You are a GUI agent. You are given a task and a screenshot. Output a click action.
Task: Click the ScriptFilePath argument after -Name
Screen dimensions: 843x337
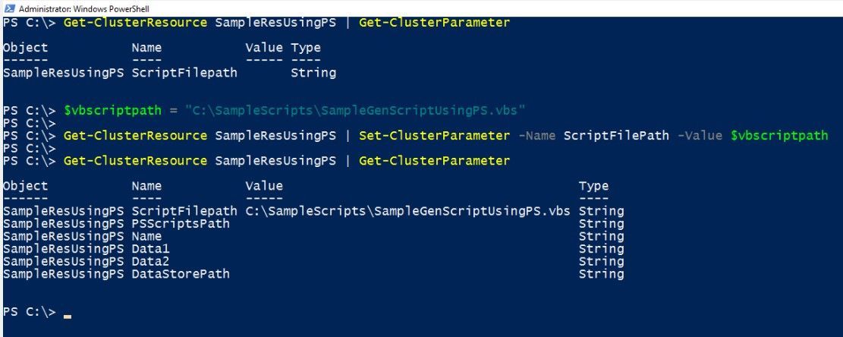click(616, 136)
